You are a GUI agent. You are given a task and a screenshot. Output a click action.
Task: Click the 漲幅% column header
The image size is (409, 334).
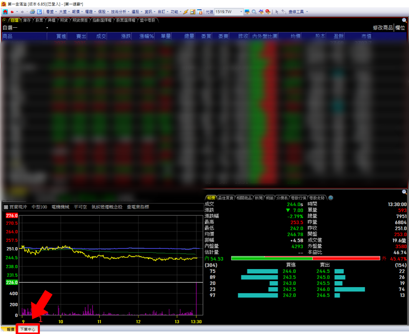(146, 36)
